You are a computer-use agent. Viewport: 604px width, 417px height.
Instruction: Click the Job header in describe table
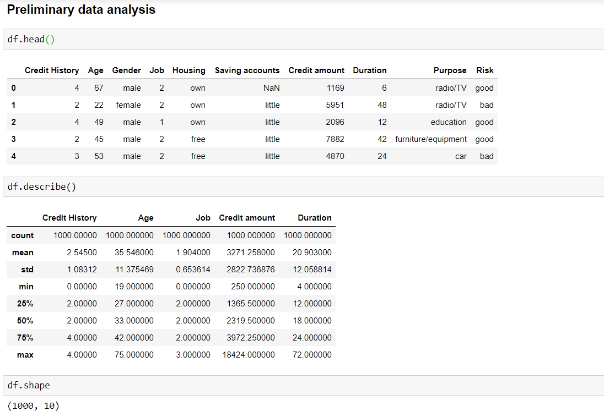click(203, 218)
